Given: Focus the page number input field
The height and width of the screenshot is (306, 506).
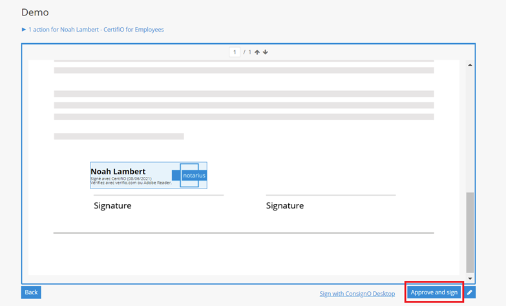Looking at the screenshot, I should point(235,52).
